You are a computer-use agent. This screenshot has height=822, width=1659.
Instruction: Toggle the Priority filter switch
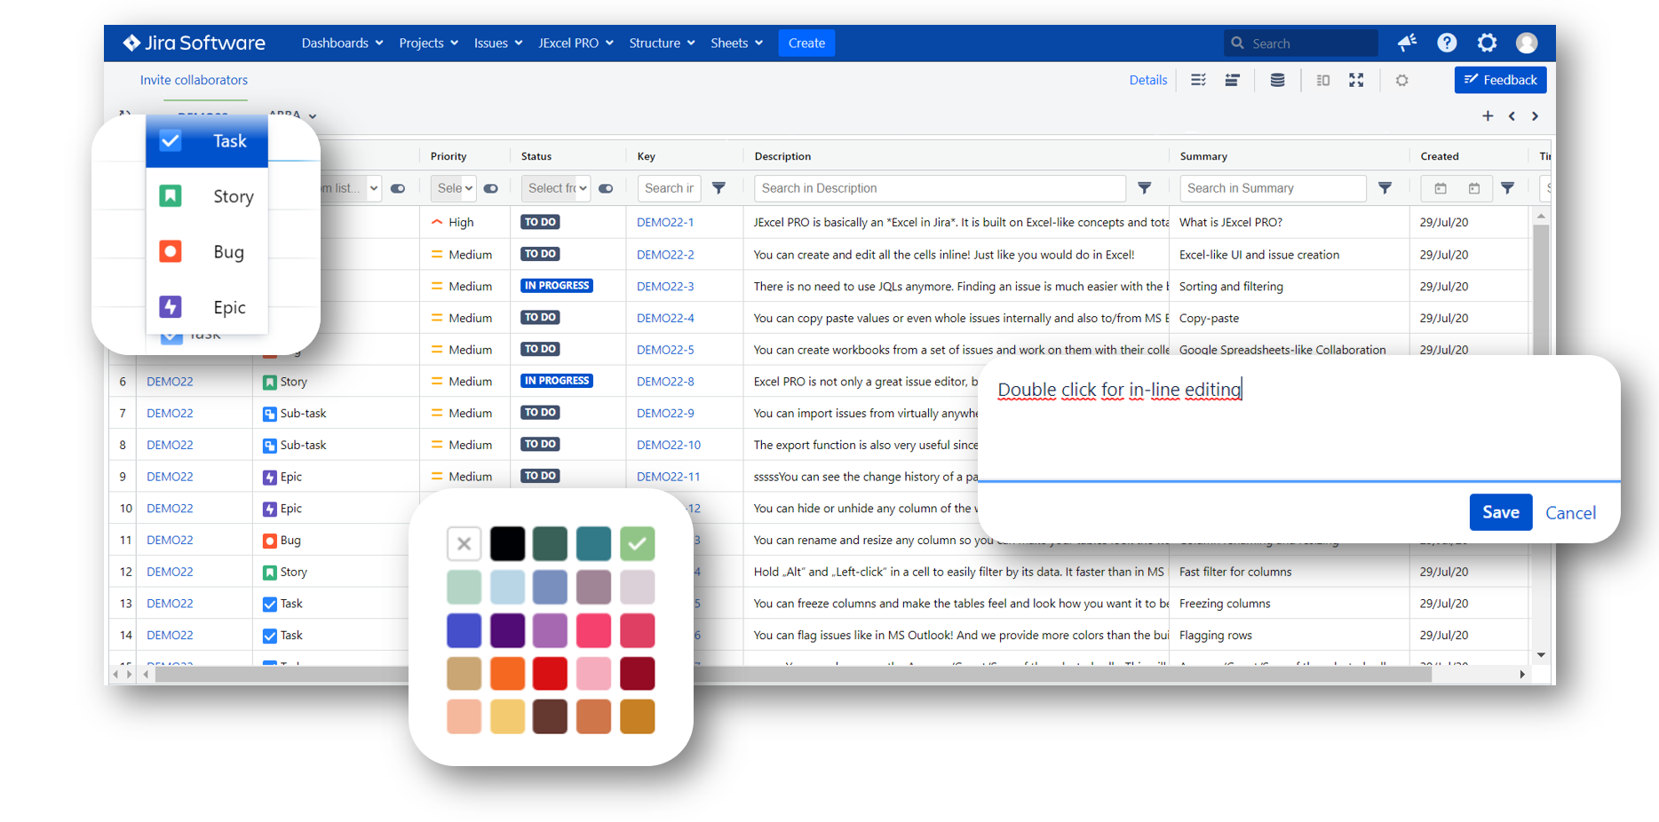(490, 188)
